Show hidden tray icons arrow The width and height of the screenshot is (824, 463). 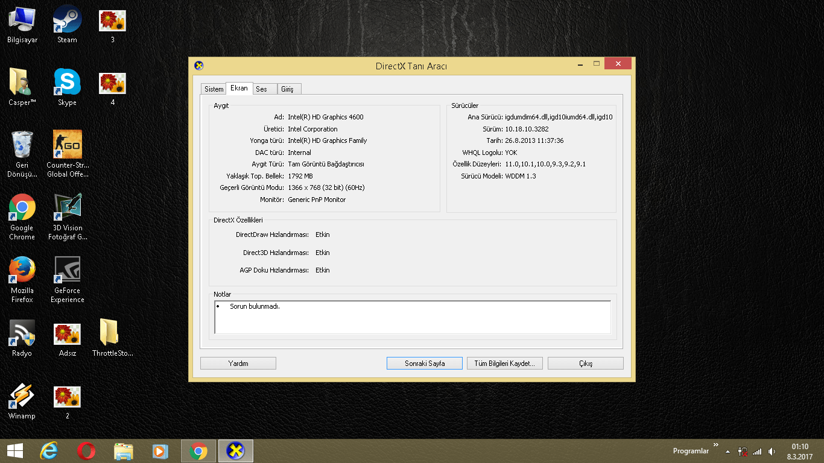point(727,452)
